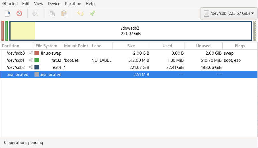
Task: Click the Partition column header
Action: [17, 46]
